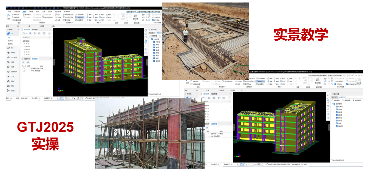This screenshot has width=371, height=173.
Task: Toggle 全部楼层 checkbox in upper-left window tree
Action: [152, 39]
